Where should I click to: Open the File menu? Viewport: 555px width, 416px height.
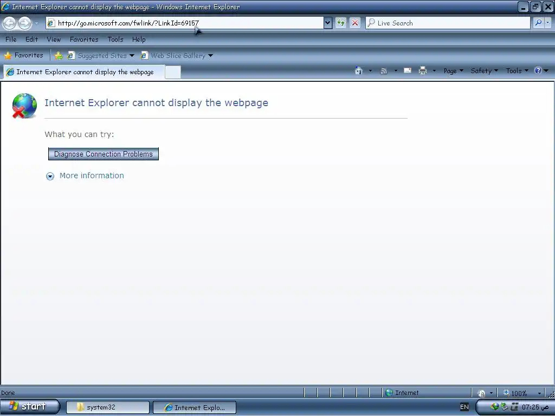(11, 39)
